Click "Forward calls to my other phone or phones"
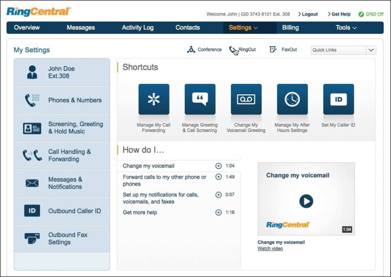Image resolution: width=391 pixels, height=277 pixels. coord(164,180)
